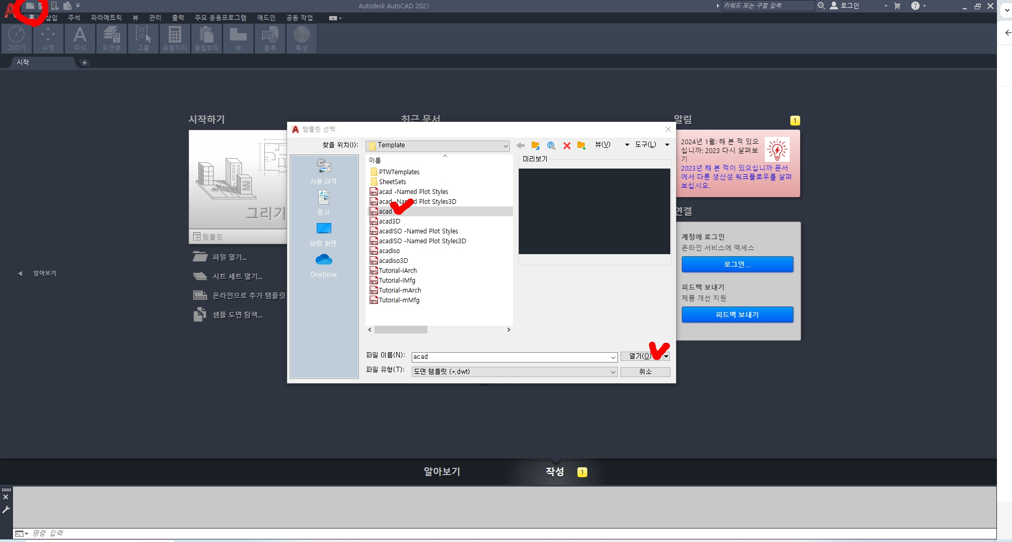Click the 취소 cancel button

click(645, 372)
